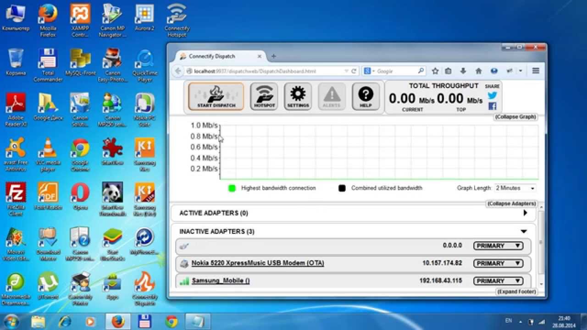The image size is (587, 330).
Task: Click the EN language indicator
Action: pyautogui.click(x=509, y=320)
